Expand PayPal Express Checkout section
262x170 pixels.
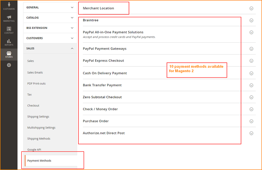[x=251, y=61]
